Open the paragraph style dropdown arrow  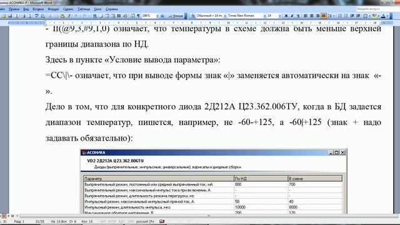(x=225, y=16)
